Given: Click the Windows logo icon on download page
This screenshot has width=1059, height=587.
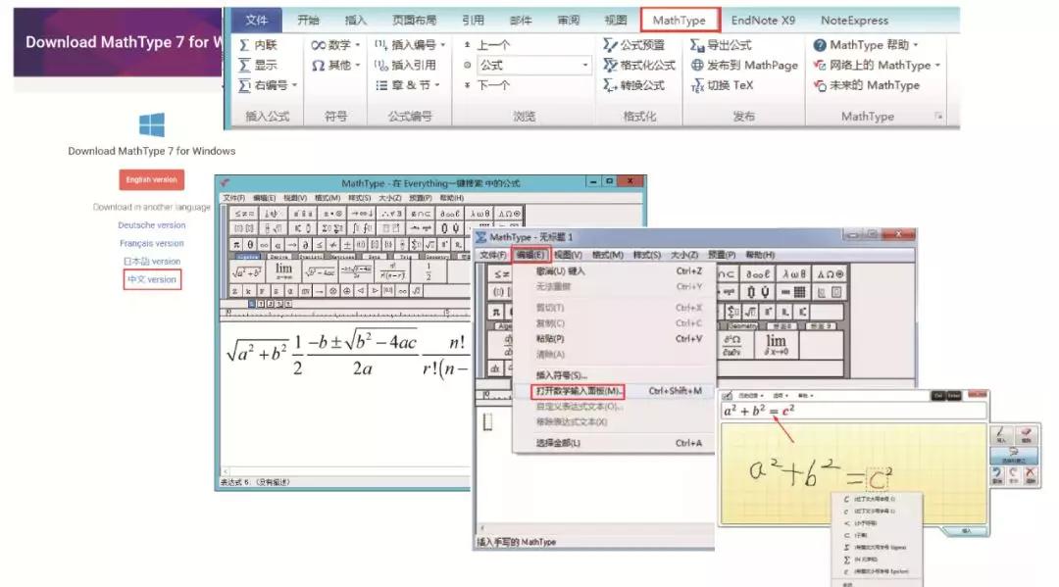Looking at the screenshot, I should (151, 124).
